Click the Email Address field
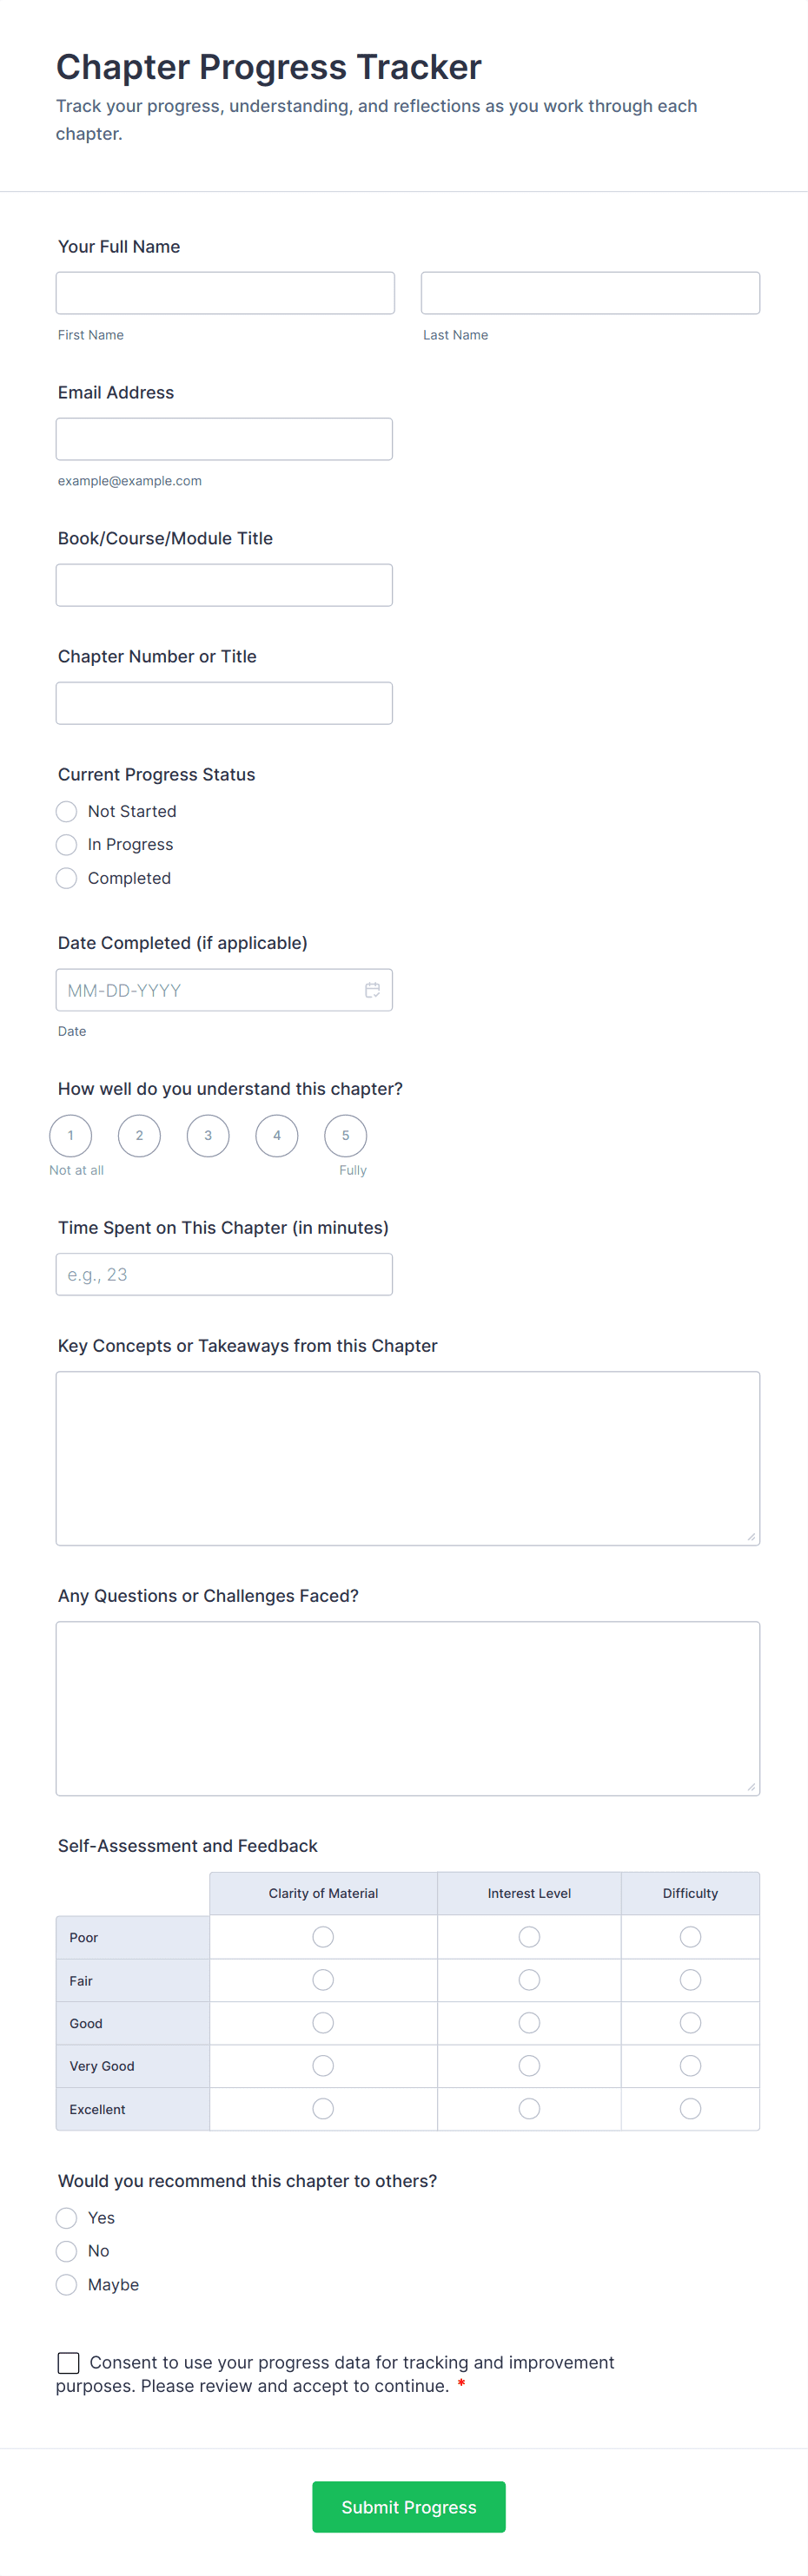 click(x=224, y=439)
